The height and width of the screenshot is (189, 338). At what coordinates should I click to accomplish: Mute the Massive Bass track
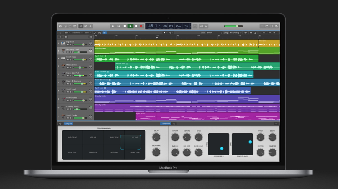point(68,67)
